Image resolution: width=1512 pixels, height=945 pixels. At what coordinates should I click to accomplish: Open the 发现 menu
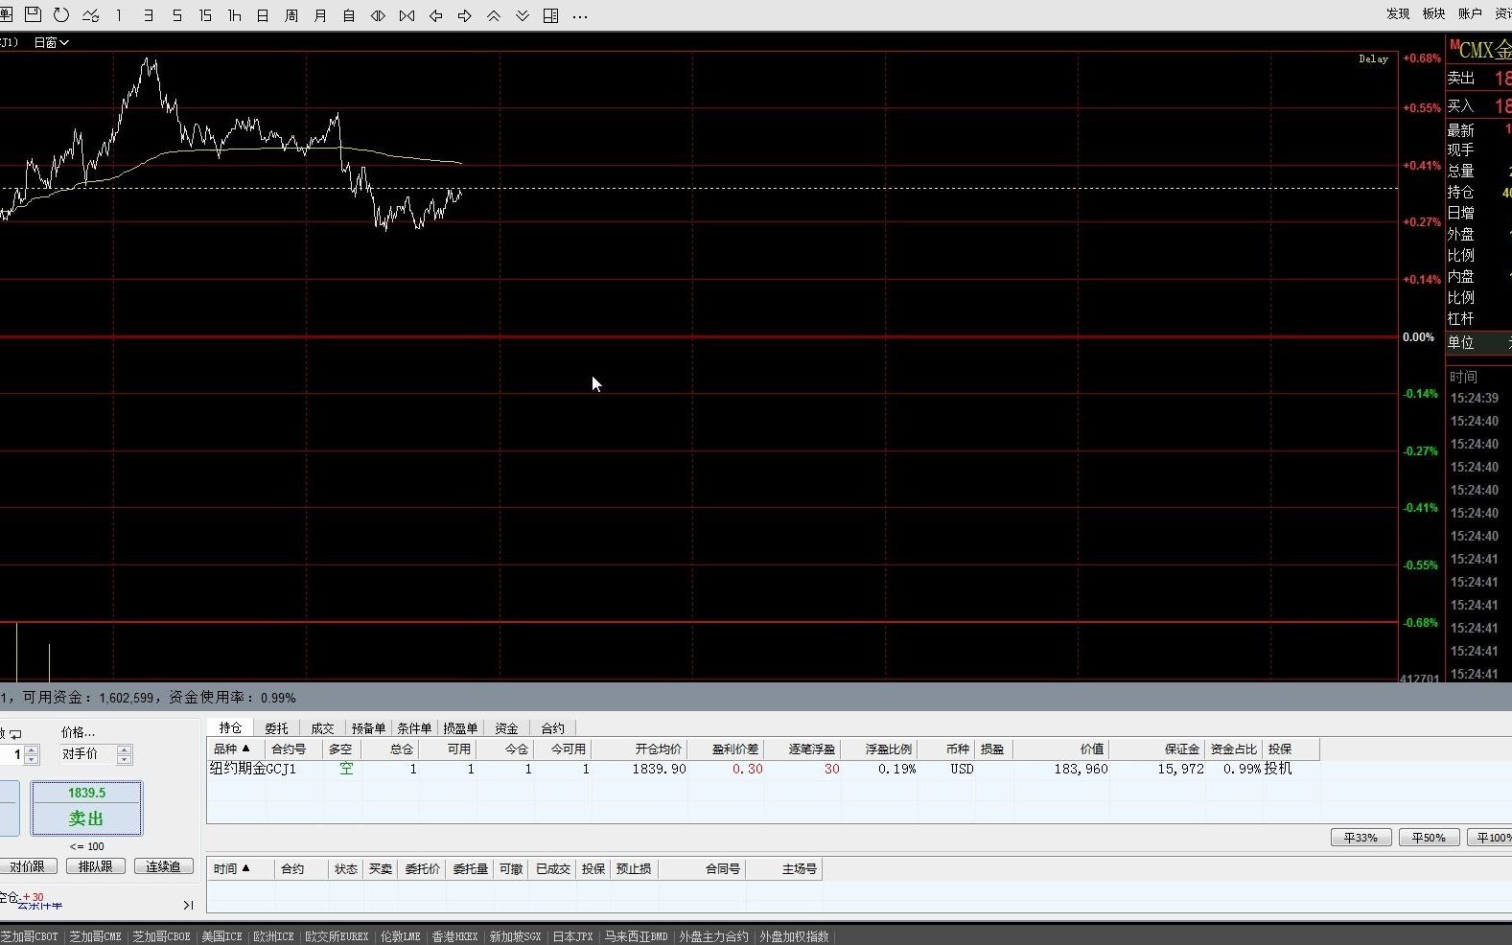tap(1398, 13)
